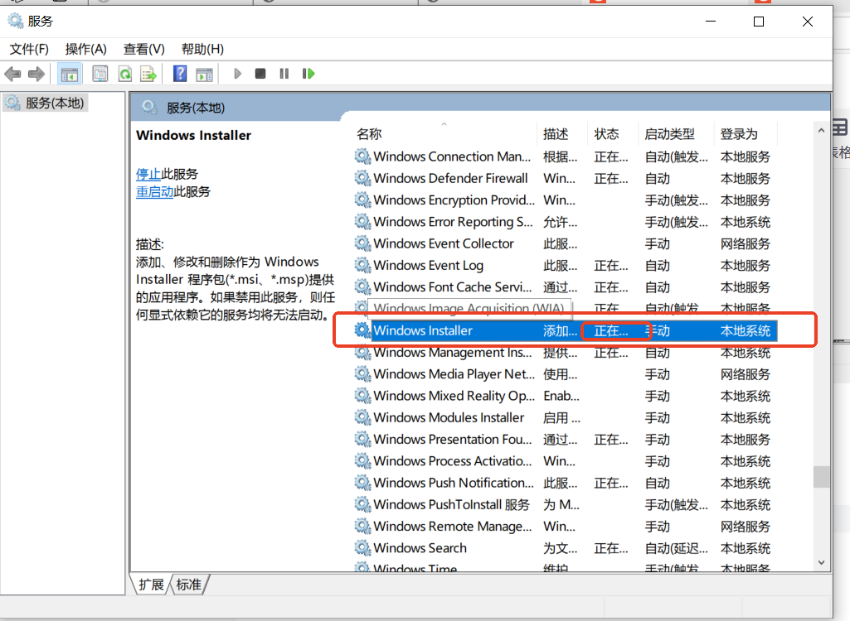
Task: Click gear icon beside Windows Defender Firewall
Action: (362, 177)
